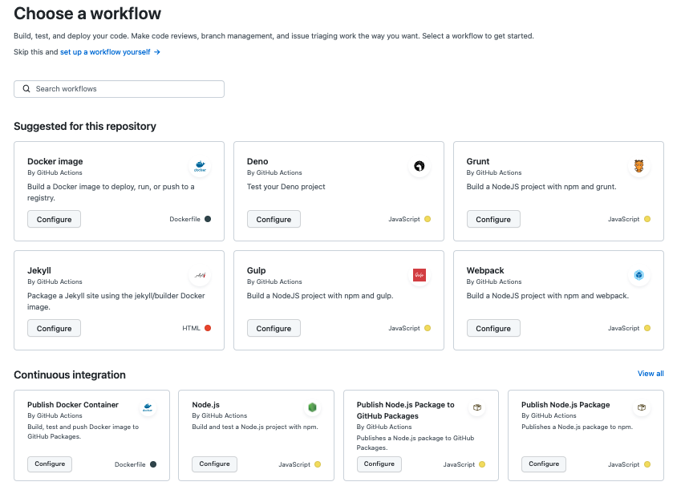Click the dark Dockerfile language dot on Docker image card
Screen dimensions: 685x498
pos(208,218)
